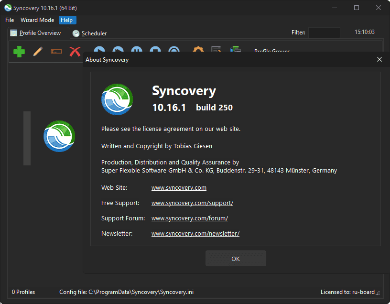Click the license agreement sentence
Screen dimensions: 390x304
[x=171, y=129]
